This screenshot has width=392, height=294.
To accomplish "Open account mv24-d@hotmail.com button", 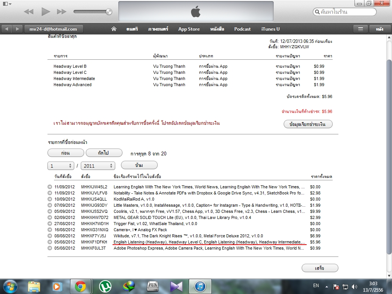I will pos(53,29).
